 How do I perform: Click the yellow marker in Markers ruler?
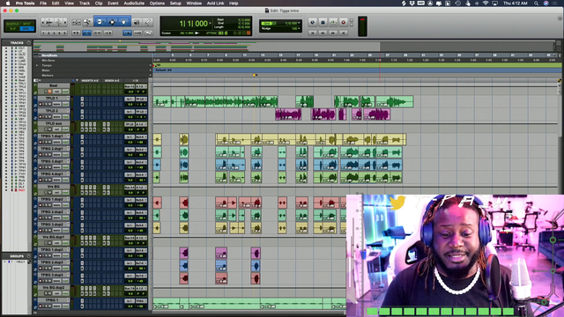255,75
